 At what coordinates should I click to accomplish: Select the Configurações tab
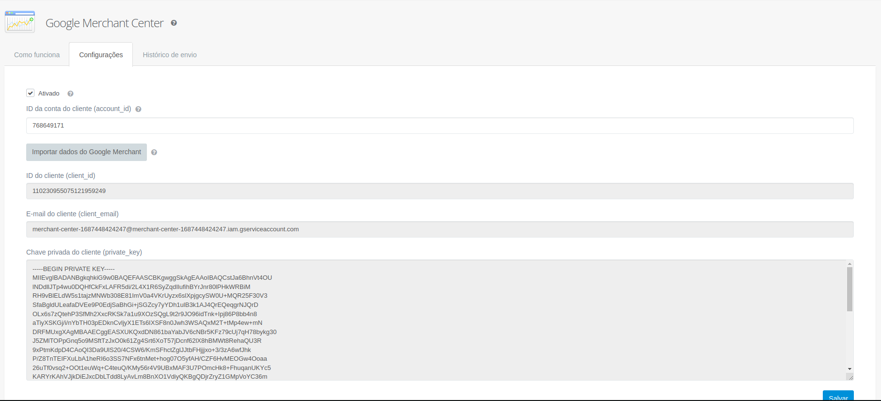(101, 55)
